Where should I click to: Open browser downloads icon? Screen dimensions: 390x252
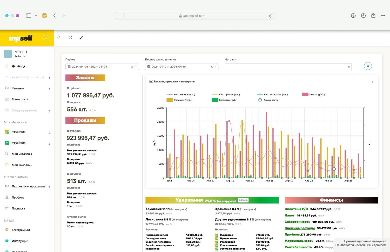tap(353, 16)
